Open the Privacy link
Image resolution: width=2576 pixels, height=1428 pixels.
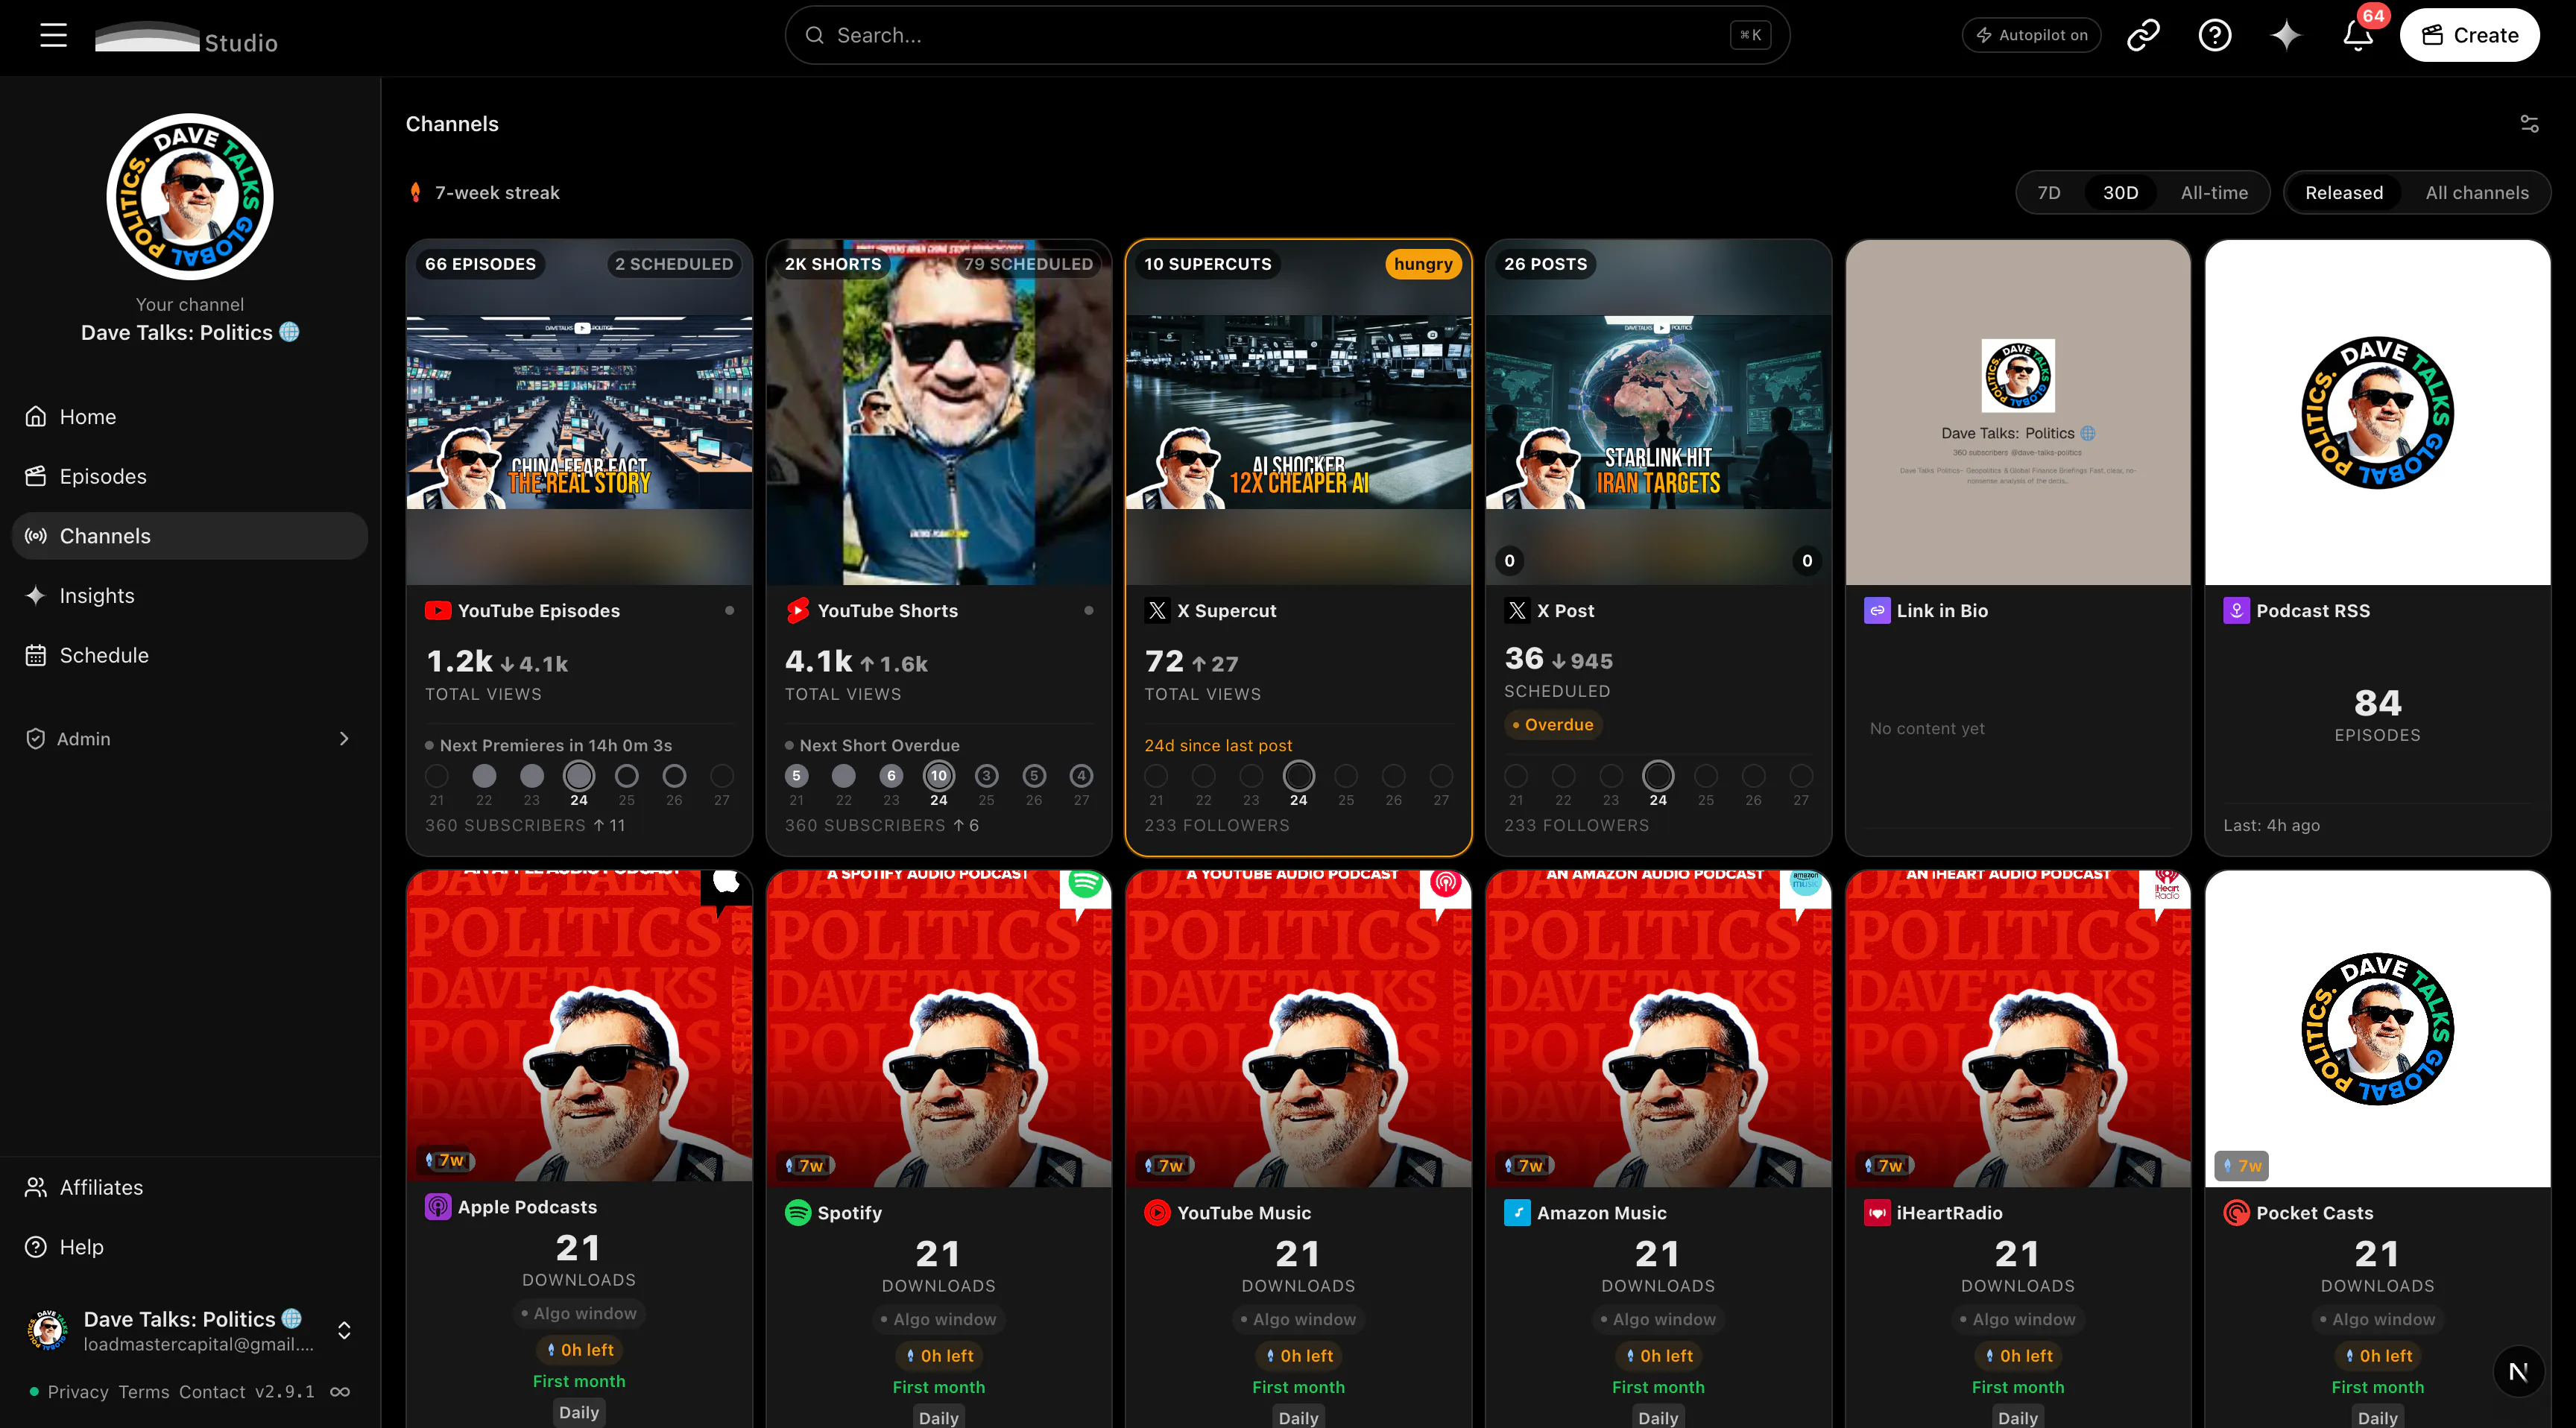coord(78,1391)
